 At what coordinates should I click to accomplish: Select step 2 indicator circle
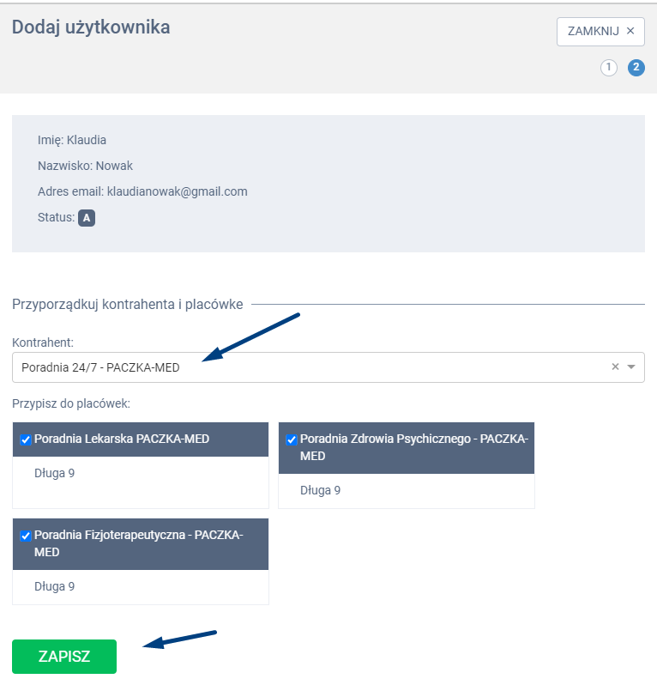(x=636, y=68)
